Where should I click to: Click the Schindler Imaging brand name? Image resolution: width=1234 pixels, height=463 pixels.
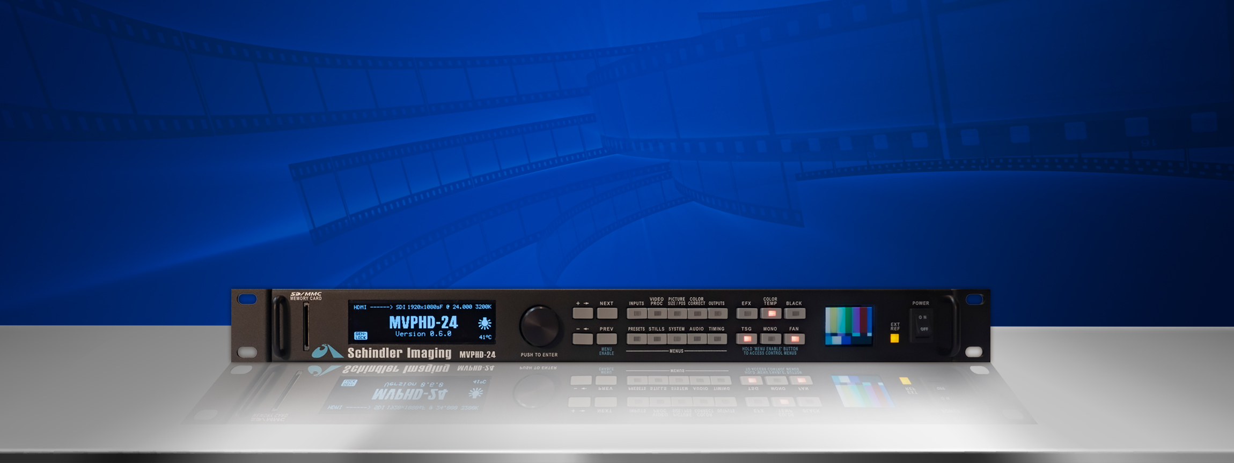[399, 353]
